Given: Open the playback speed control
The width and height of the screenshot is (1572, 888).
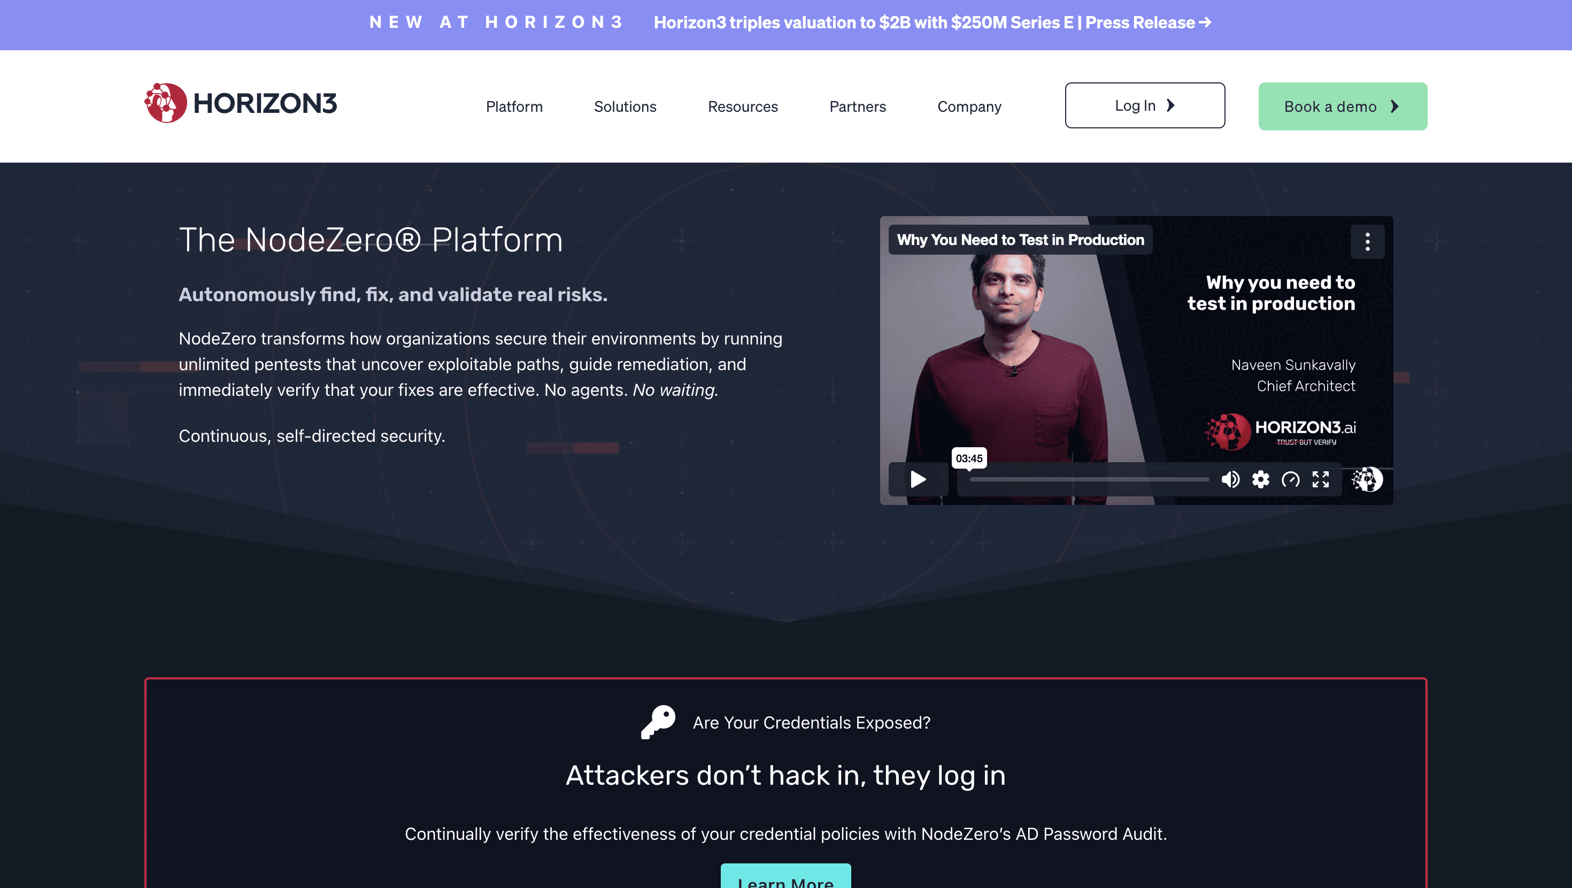Looking at the screenshot, I should [x=1290, y=479].
